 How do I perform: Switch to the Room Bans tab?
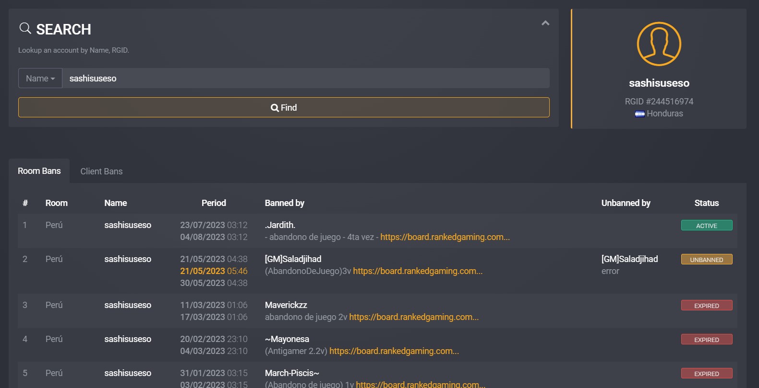tap(39, 171)
